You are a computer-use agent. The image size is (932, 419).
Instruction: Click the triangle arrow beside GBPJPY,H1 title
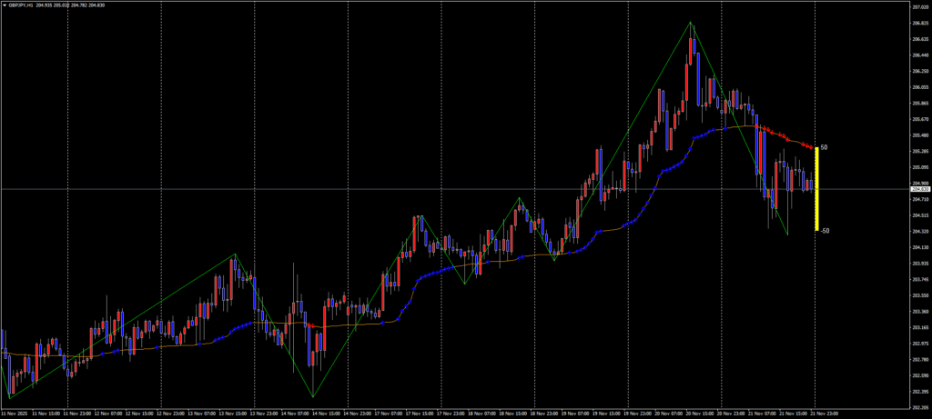pyautogui.click(x=5, y=5)
